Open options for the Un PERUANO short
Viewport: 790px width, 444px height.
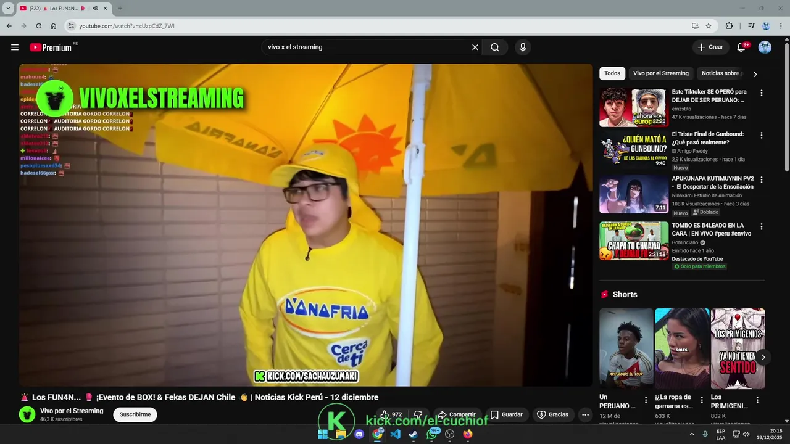pos(646,400)
